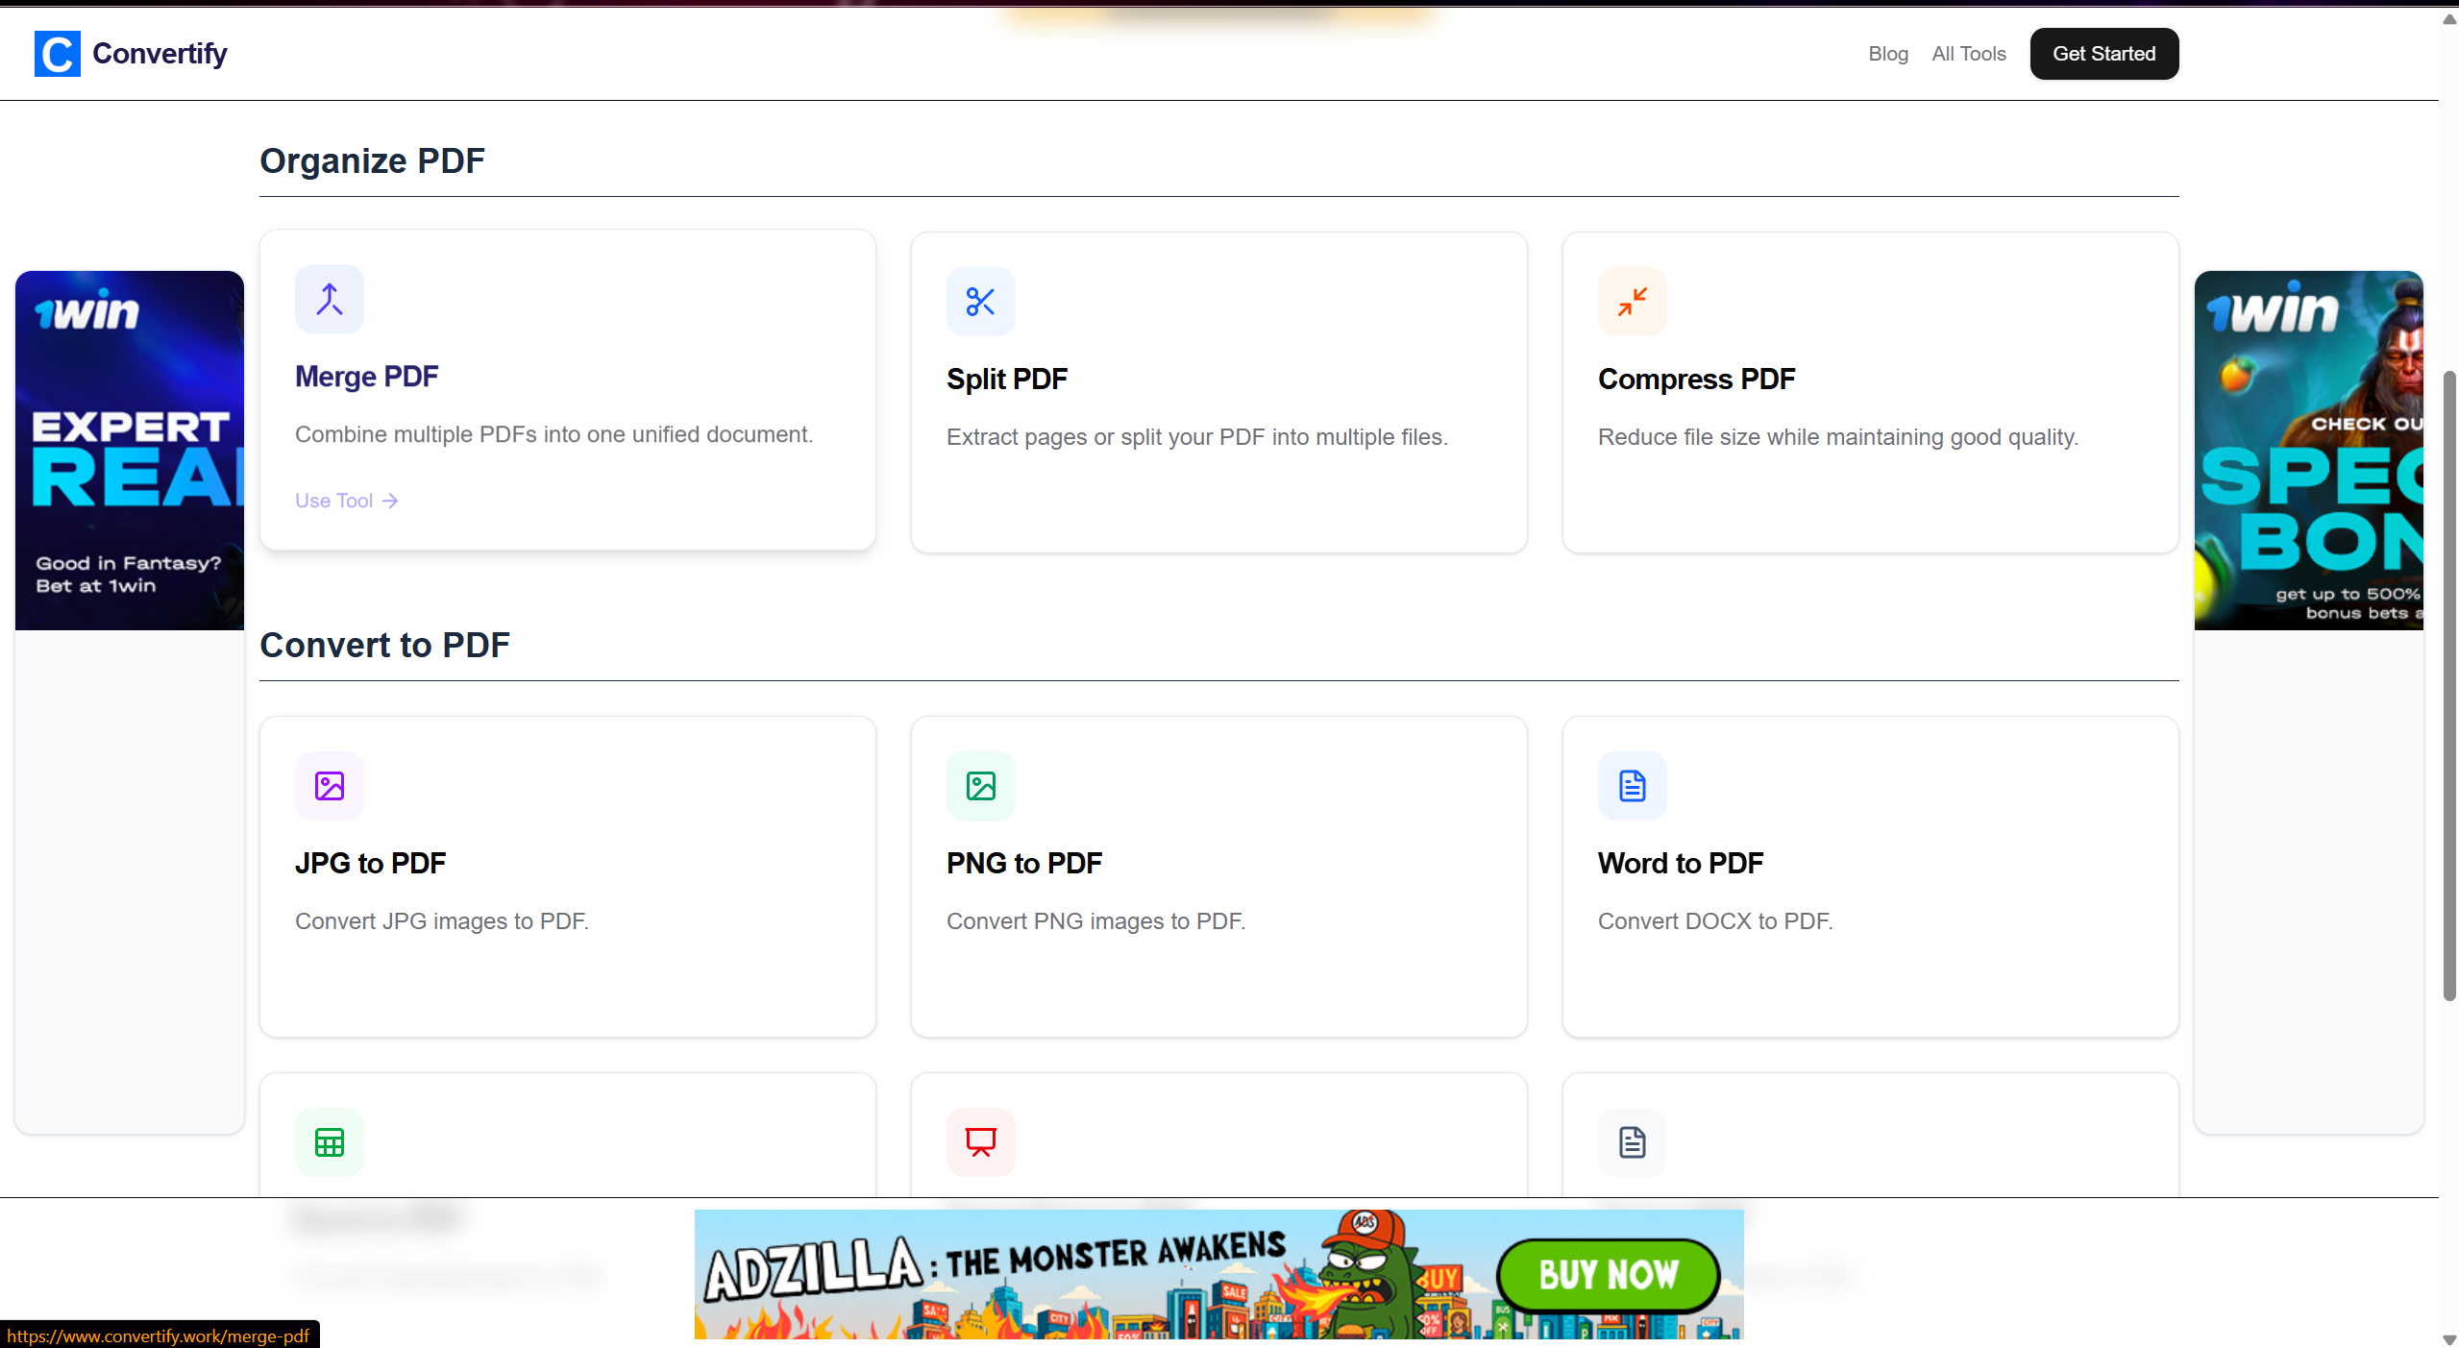Click the red presentation tool icon
The image size is (2459, 1348).
(979, 1141)
